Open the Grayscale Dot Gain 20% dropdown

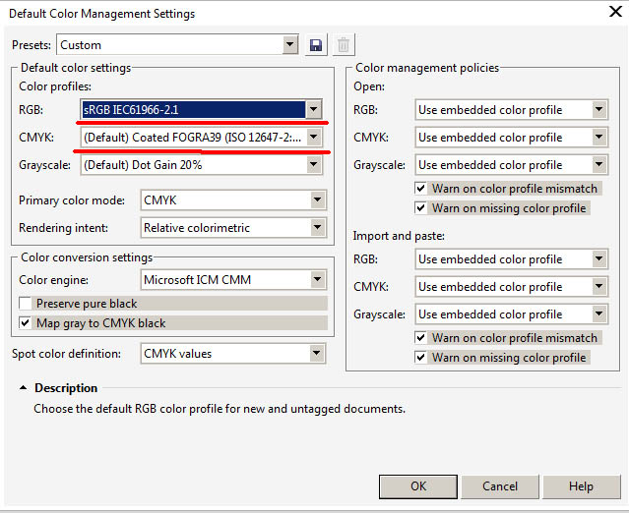click(x=201, y=164)
